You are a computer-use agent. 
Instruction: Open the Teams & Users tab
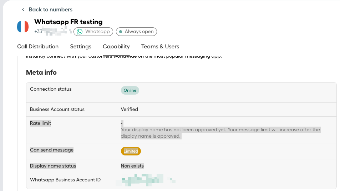[x=160, y=47]
